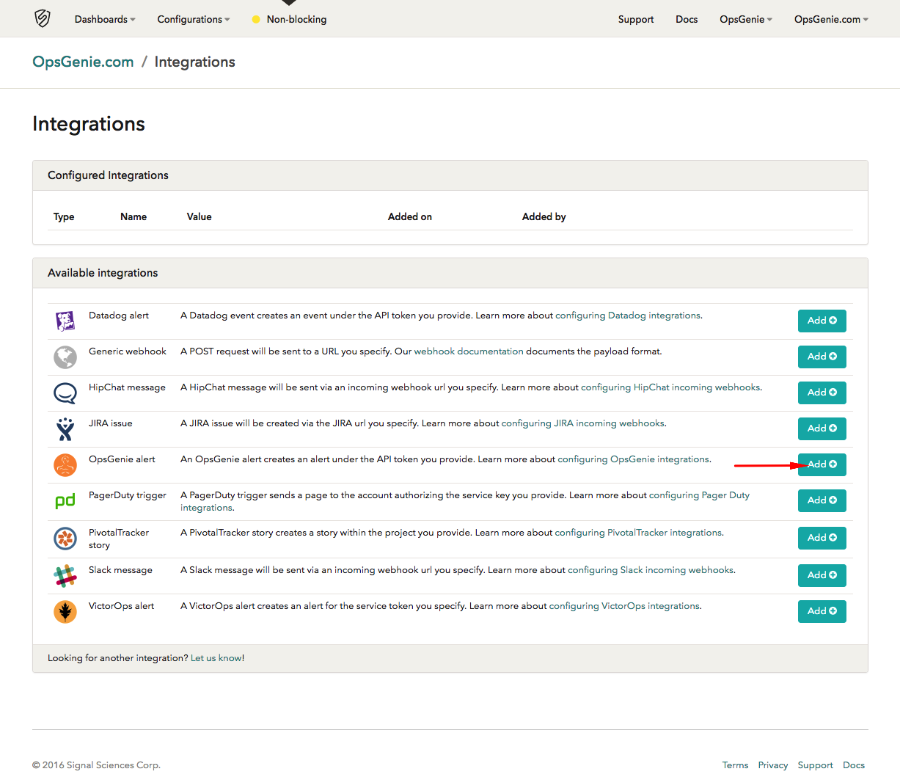Open the Configurations dropdown menu
This screenshot has height=777, width=900.
(x=194, y=19)
